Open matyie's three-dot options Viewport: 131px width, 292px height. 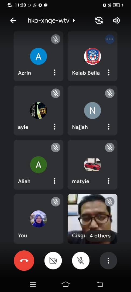pyautogui.click(x=109, y=181)
